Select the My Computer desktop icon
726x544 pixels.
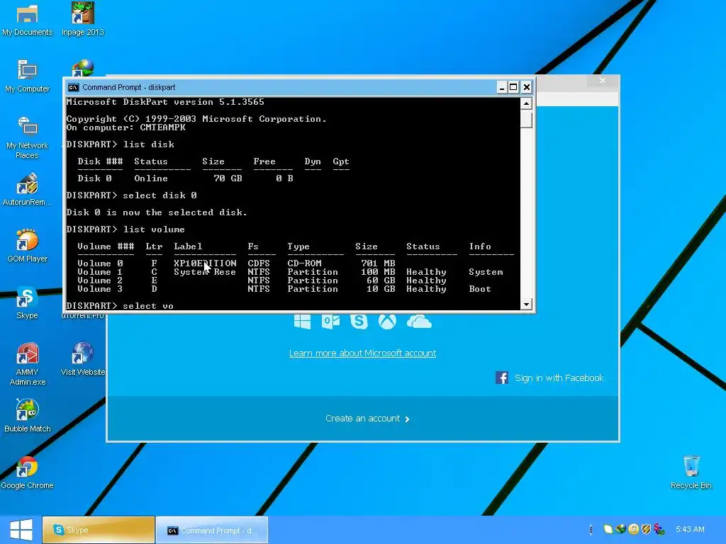pos(27,76)
